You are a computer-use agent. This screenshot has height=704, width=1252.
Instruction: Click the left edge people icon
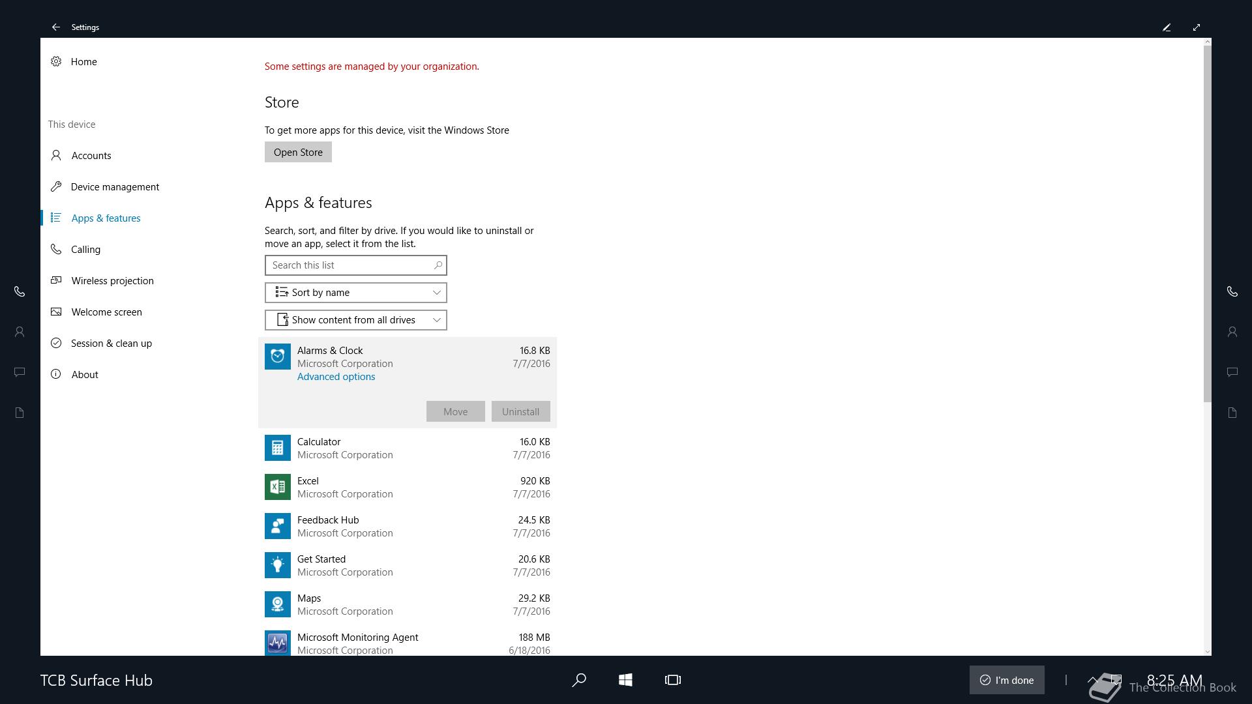(20, 332)
